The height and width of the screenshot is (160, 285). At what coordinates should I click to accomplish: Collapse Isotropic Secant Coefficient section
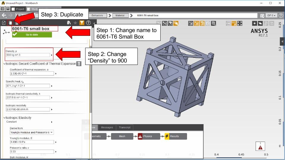pyautogui.click(x=4, y=64)
